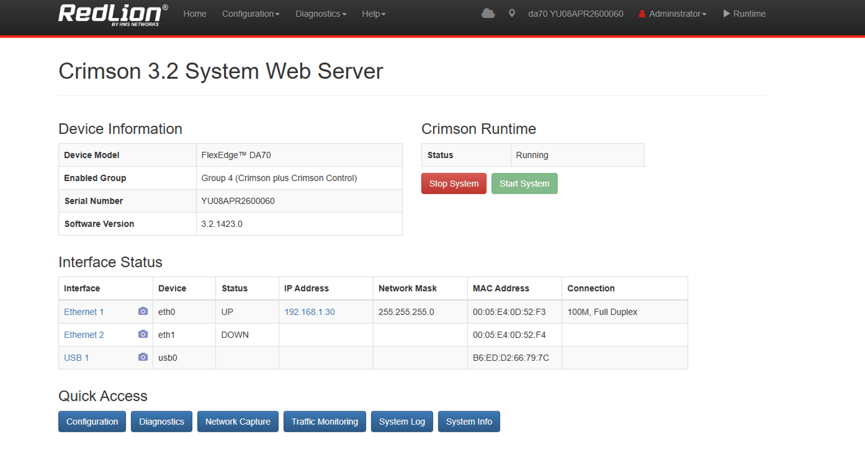The image size is (865, 468).
Task: Click the cloud status icon
Action: (x=488, y=14)
